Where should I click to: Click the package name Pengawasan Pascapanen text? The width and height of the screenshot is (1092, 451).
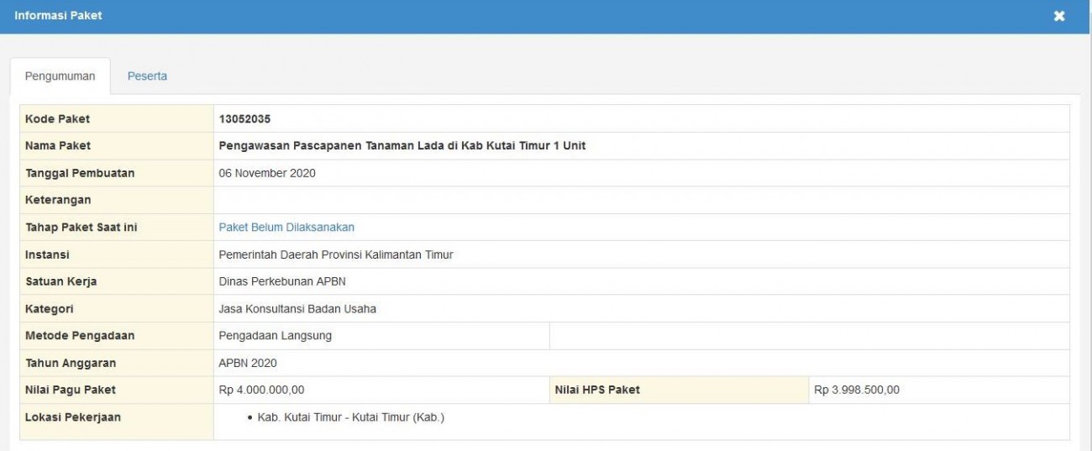point(402,145)
